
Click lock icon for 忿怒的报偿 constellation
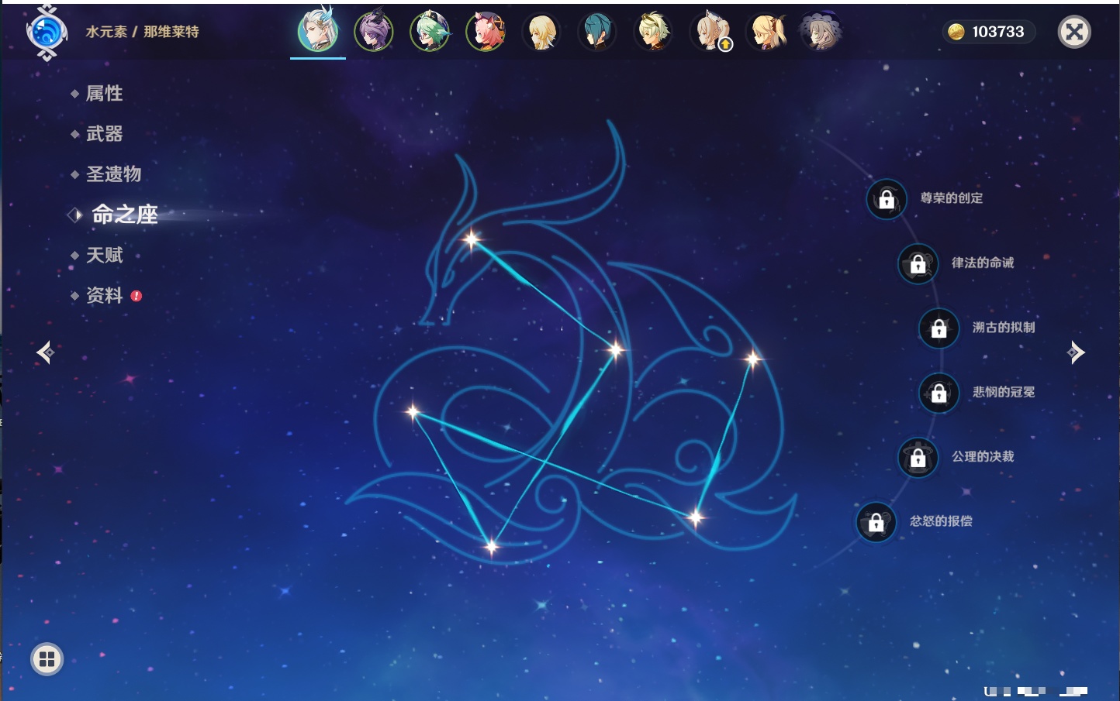(x=876, y=522)
